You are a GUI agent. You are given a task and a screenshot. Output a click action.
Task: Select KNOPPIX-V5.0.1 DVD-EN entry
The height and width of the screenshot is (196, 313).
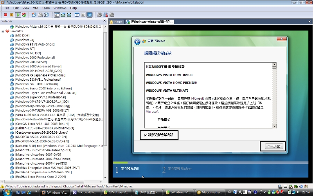tap(42, 141)
